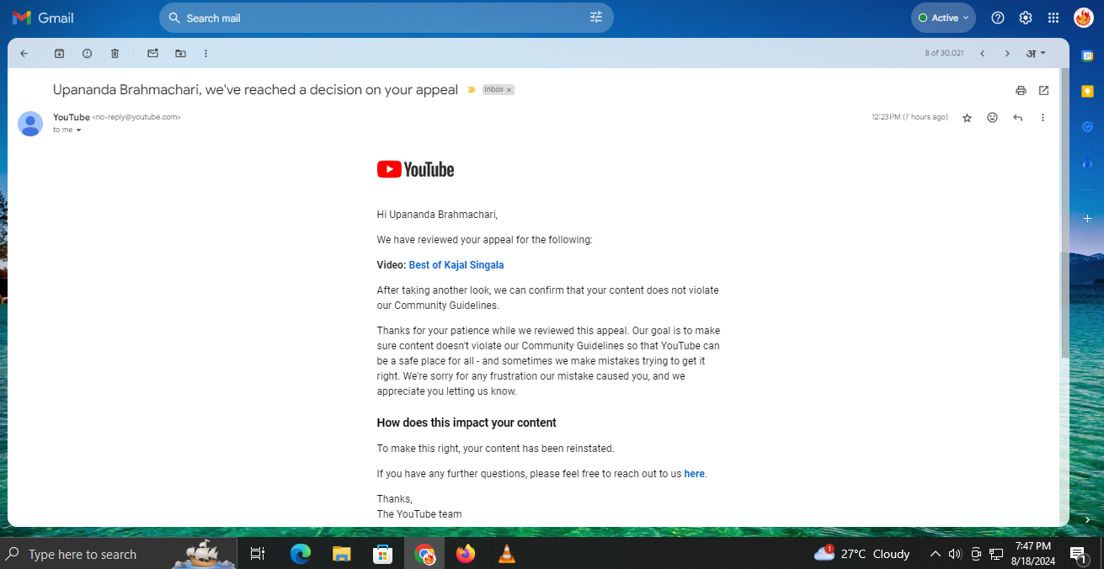Show search options filter sliders
Screen dimensions: 1104x569
coord(596,18)
